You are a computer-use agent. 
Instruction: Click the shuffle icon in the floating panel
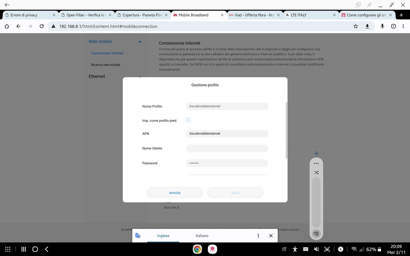point(316,173)
